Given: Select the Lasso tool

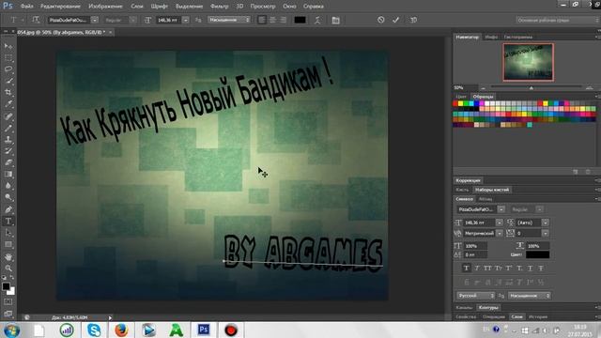Looking at the screenshot, I should tap(8, 69).
